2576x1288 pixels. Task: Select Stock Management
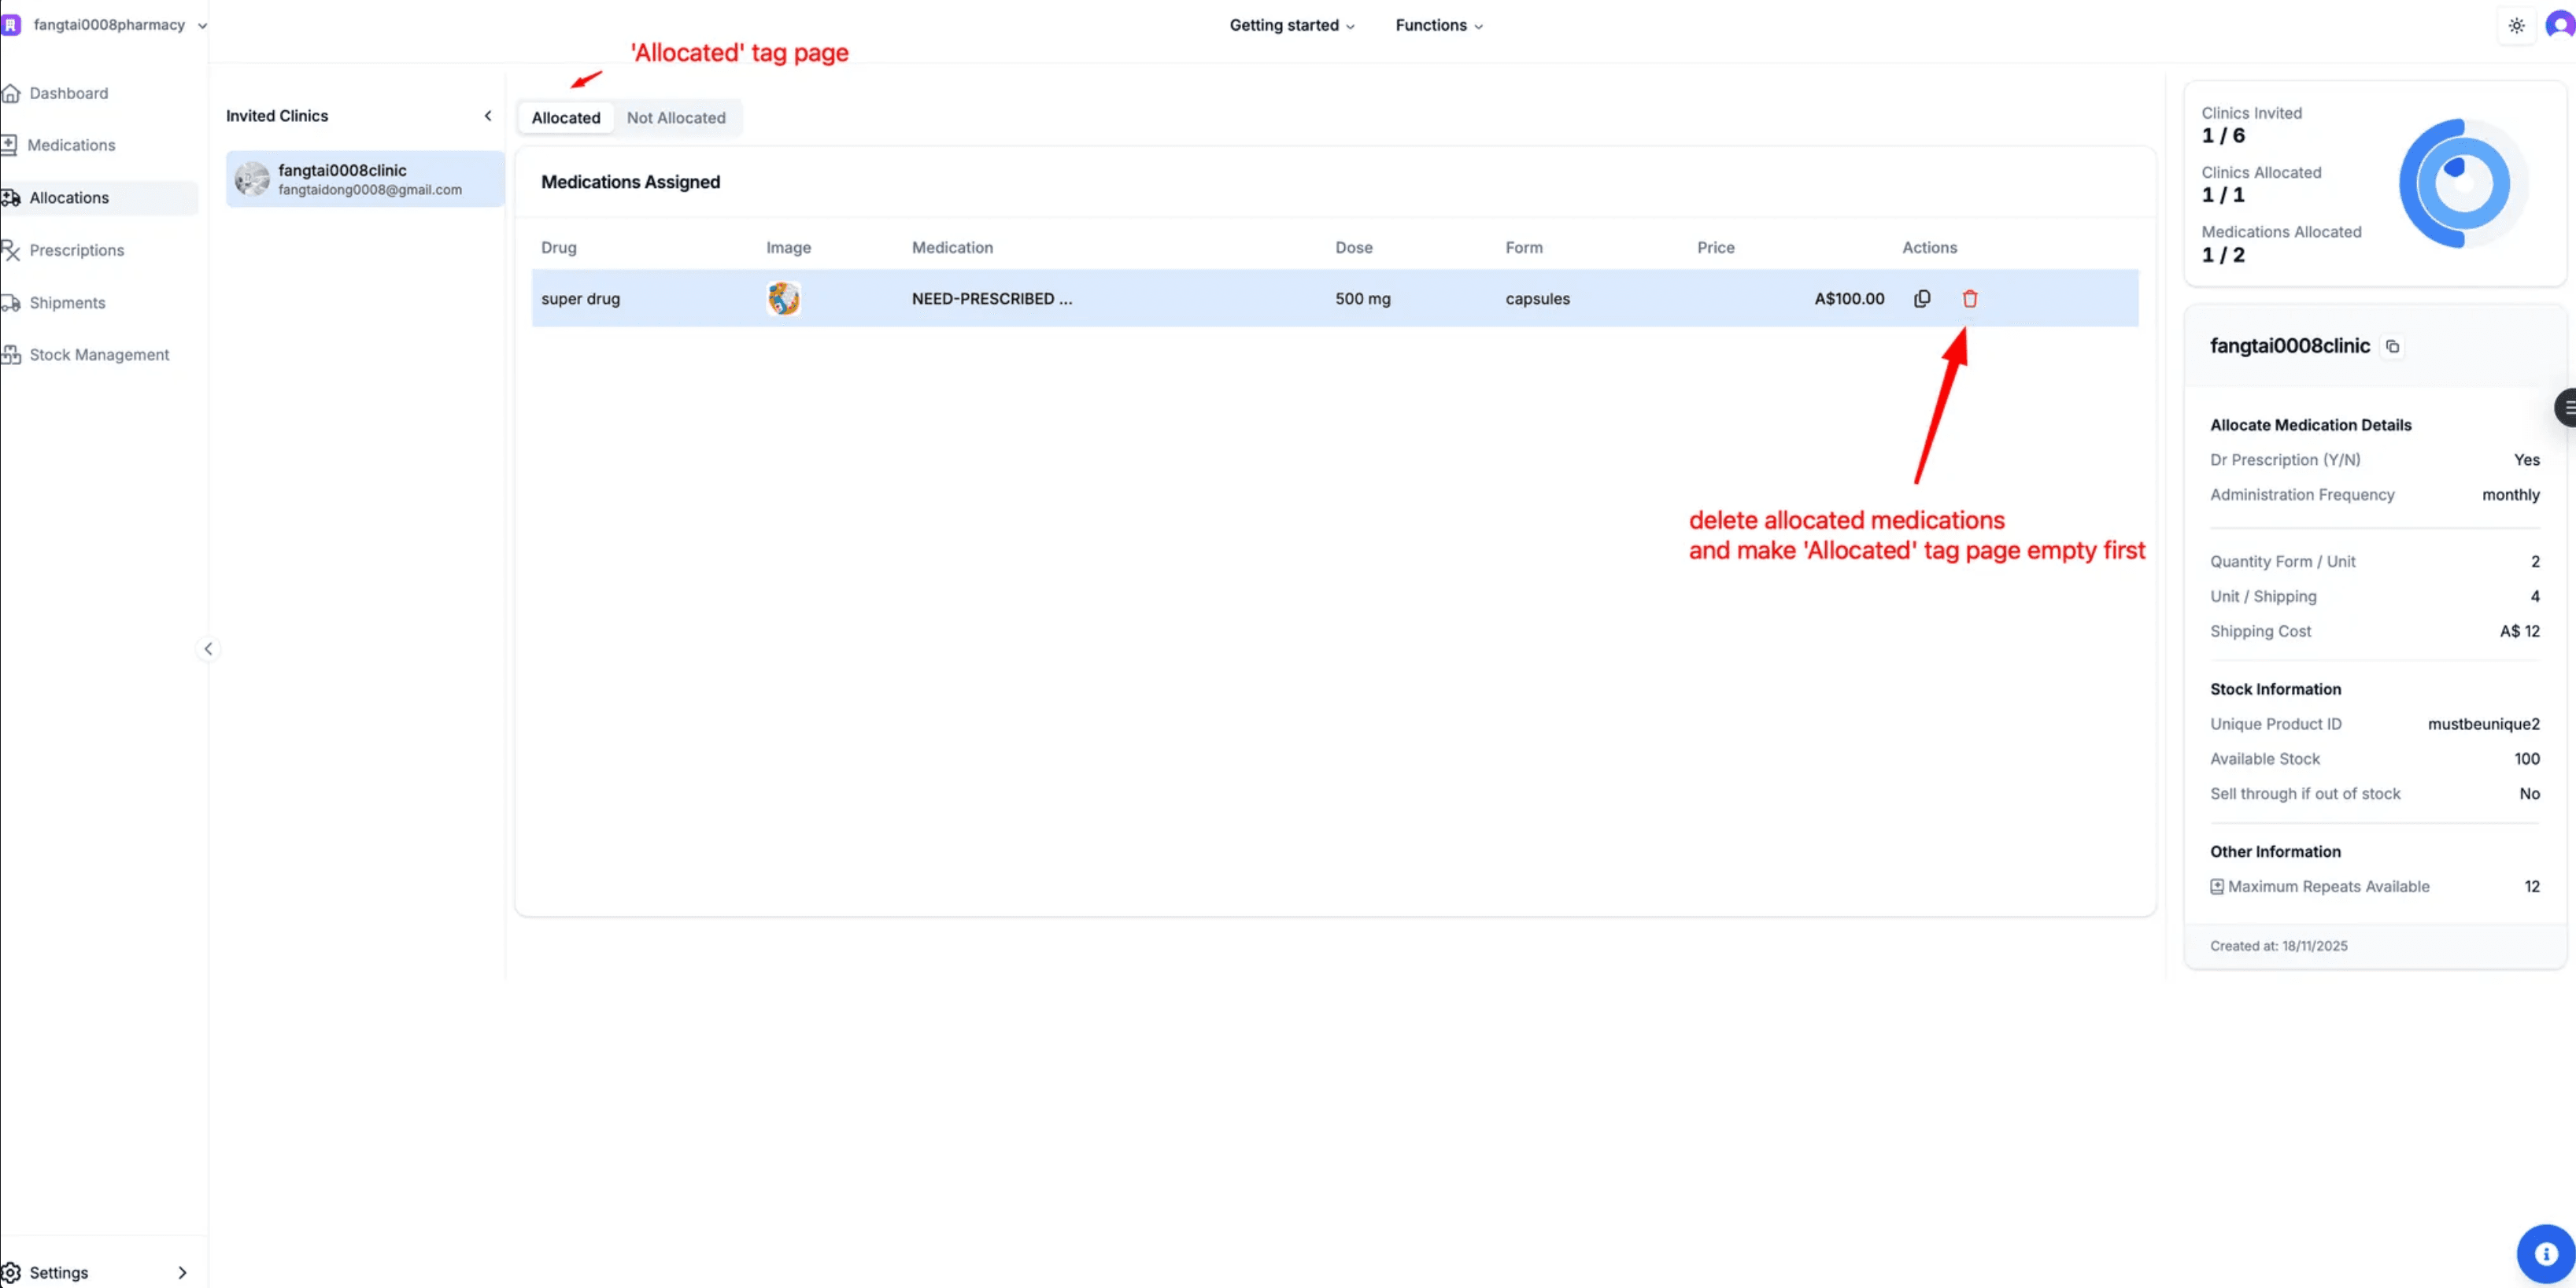(x=99, y=354)
